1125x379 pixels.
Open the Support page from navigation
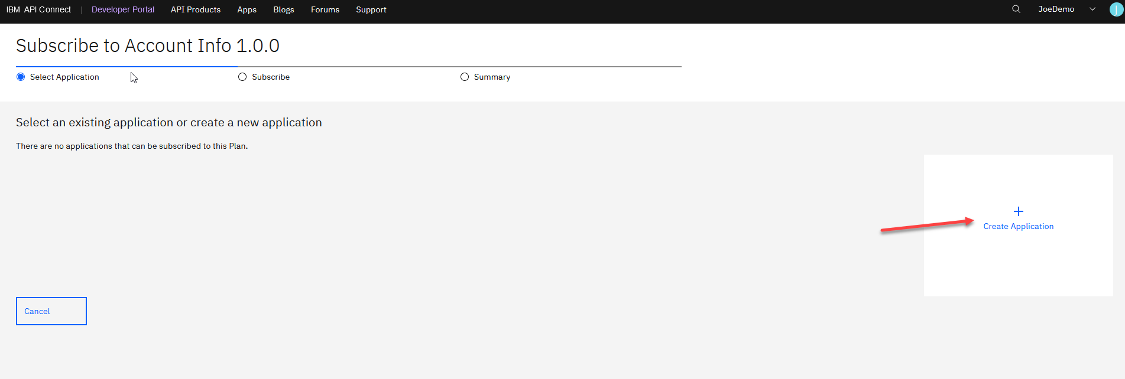point(371,9)
